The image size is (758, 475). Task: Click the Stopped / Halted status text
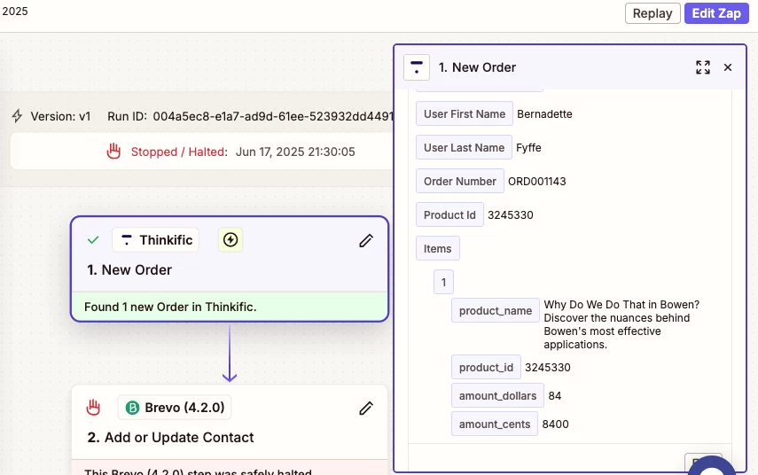click(x=179, y=152)
